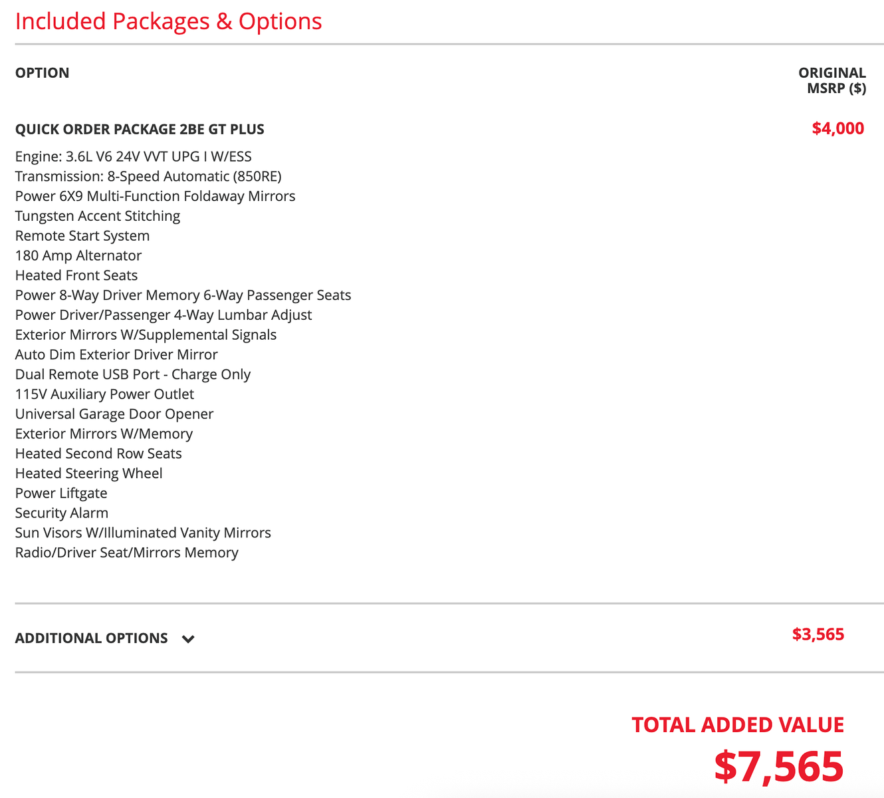Viewport: 884px width, 798px height.
Task: Click the $7,565 total added value amount
Action: pos(779,766)
